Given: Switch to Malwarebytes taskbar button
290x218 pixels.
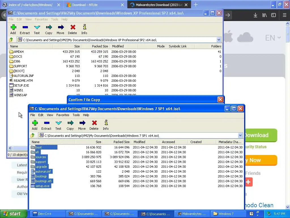Looking at the screenshot, I should pos(192,214).
